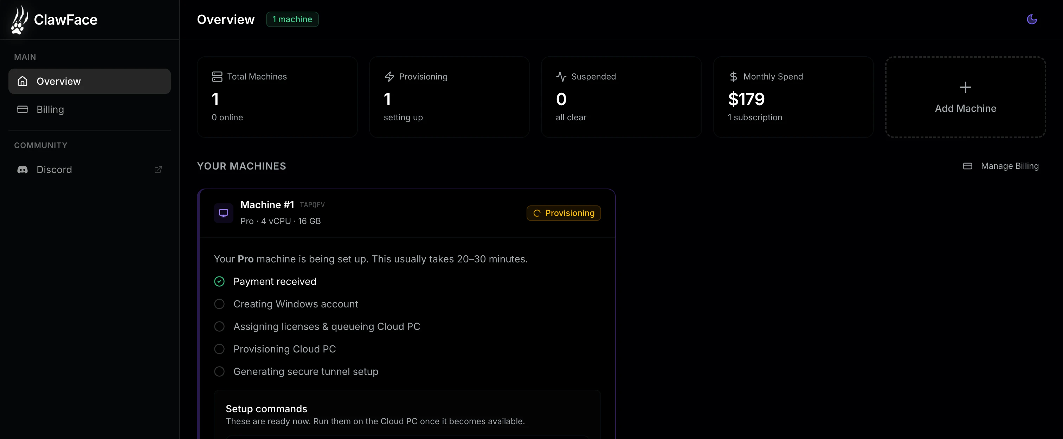The height and width of the screenshot is (439, 1063).
Task: Click the Monthly Spend dollar icon
Action: pos(733,77)
